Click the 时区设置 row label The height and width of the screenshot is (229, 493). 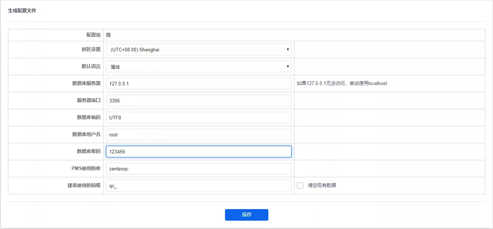91,50
